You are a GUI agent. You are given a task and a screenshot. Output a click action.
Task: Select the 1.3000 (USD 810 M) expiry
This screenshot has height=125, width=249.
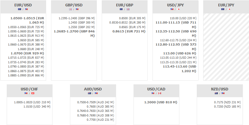161,102
